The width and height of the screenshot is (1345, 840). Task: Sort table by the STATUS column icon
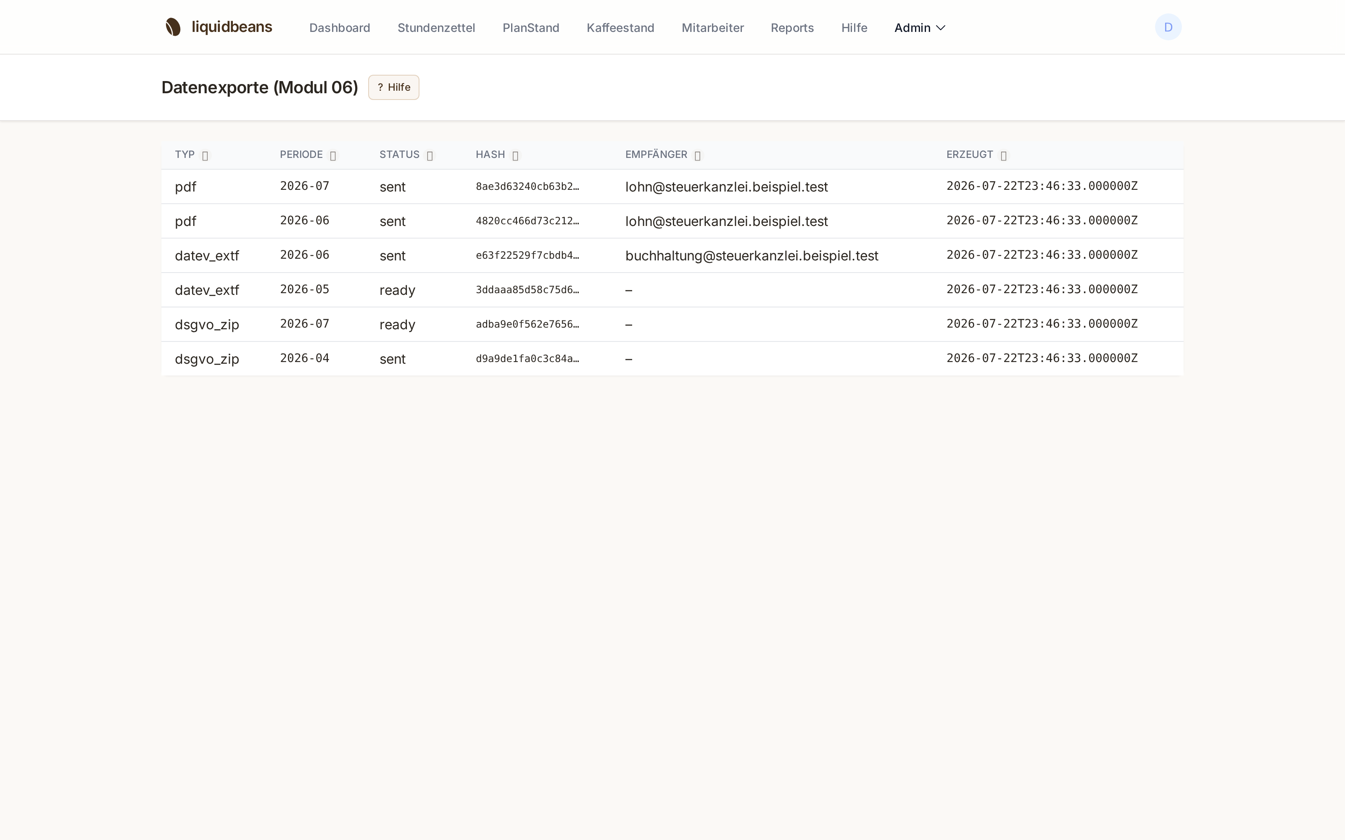(x=430, y=156)
